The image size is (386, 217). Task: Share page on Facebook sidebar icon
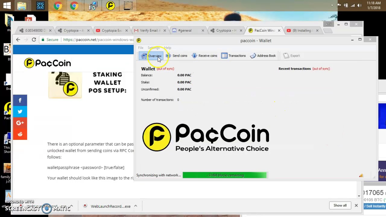20,100
